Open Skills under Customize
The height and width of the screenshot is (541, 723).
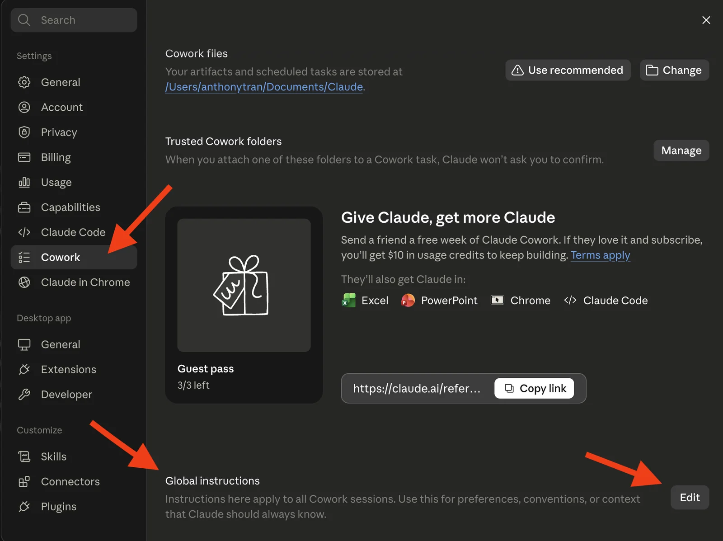(74, 456)
